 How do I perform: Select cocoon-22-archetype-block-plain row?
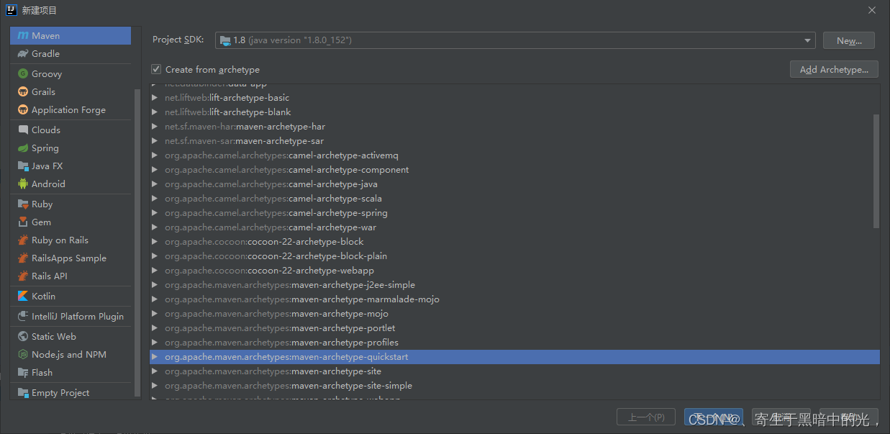click(514, 256)
